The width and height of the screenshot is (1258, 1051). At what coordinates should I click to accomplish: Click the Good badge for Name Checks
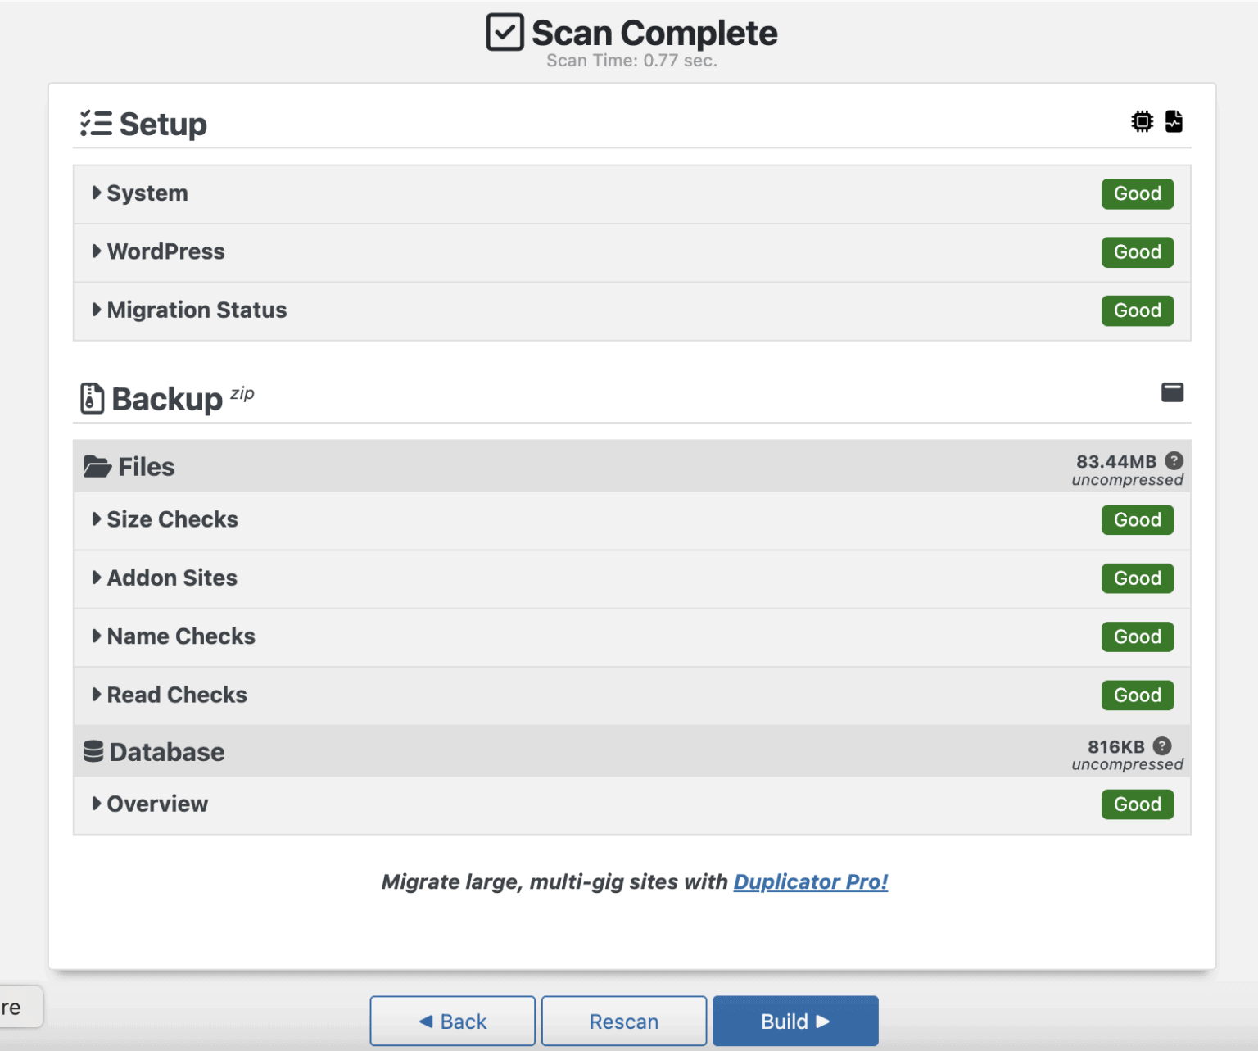click(x=1138, y=636)
